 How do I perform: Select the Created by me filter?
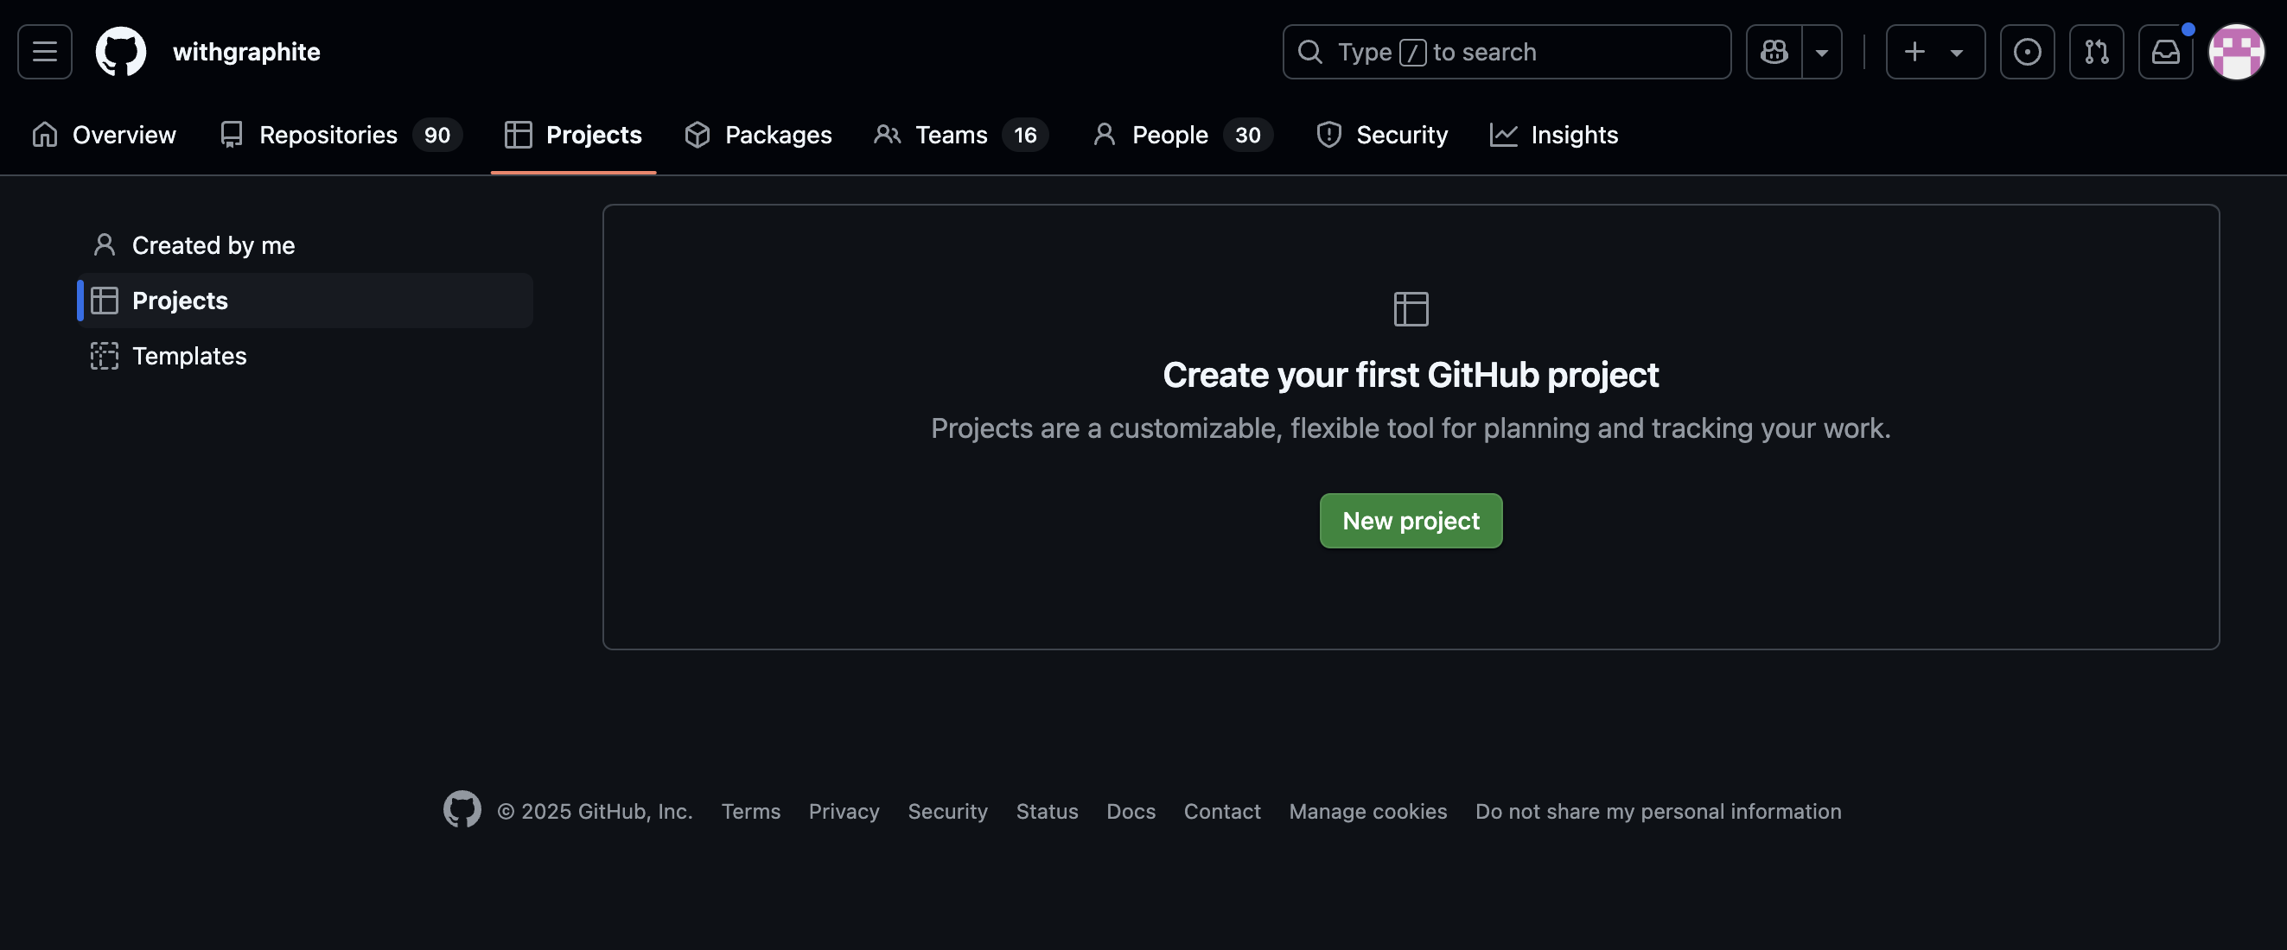tap(213, 244)
